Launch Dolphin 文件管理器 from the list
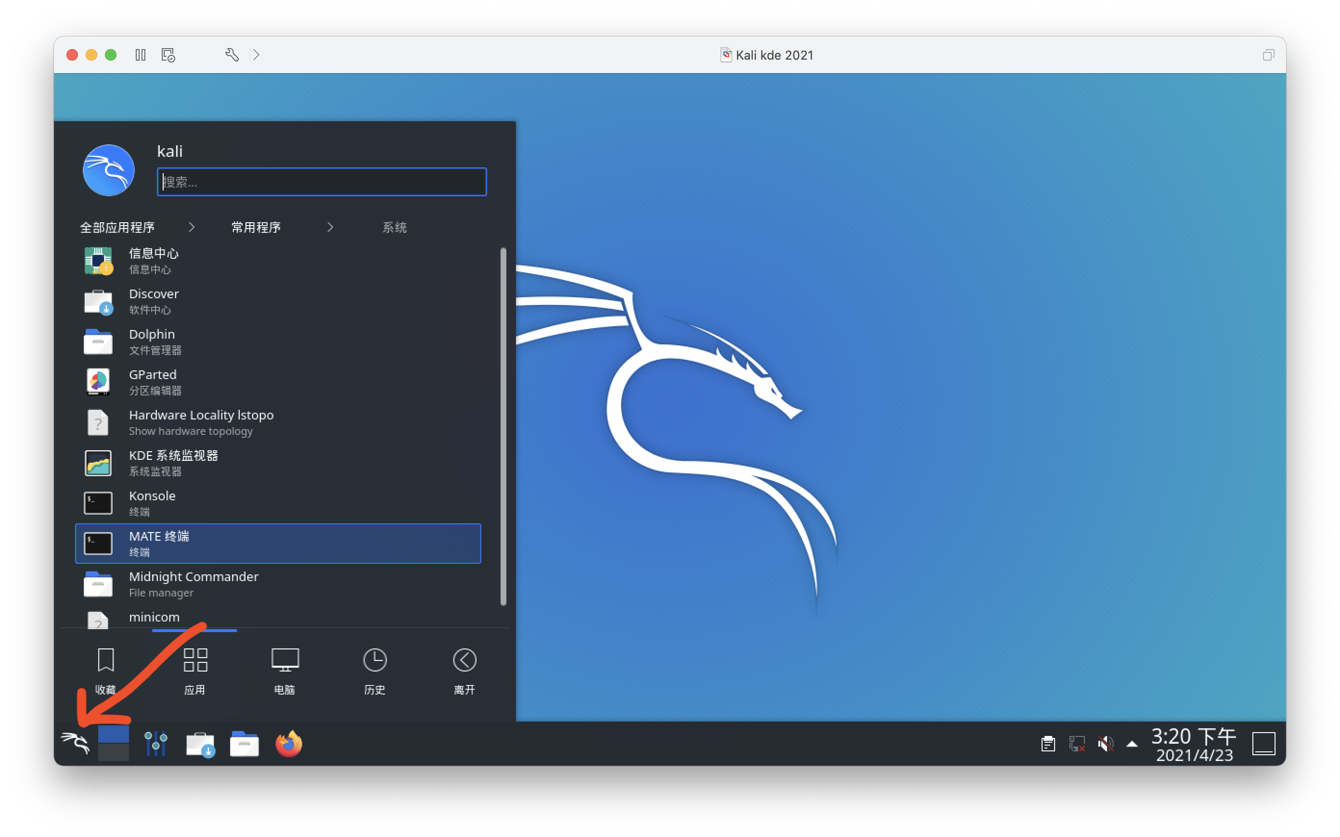Screen dimensions: 1340x837 (x=278, y=342)
